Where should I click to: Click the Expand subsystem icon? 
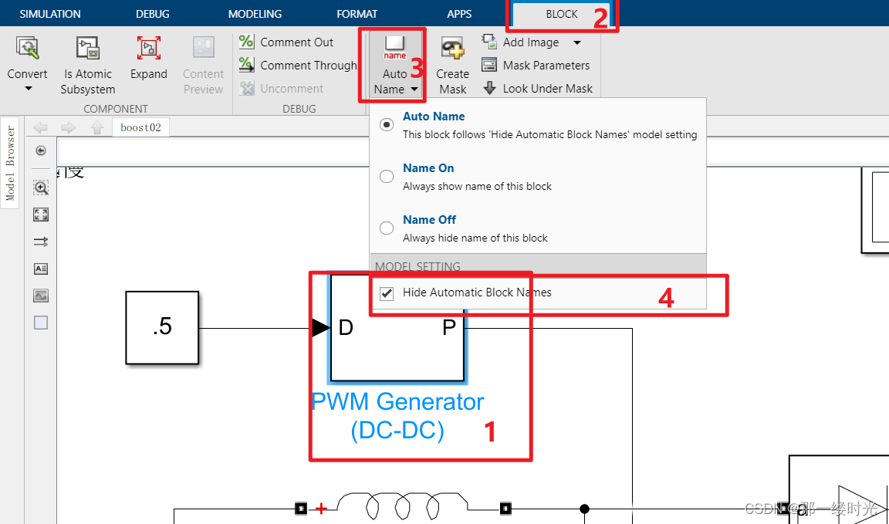[148, 49]
